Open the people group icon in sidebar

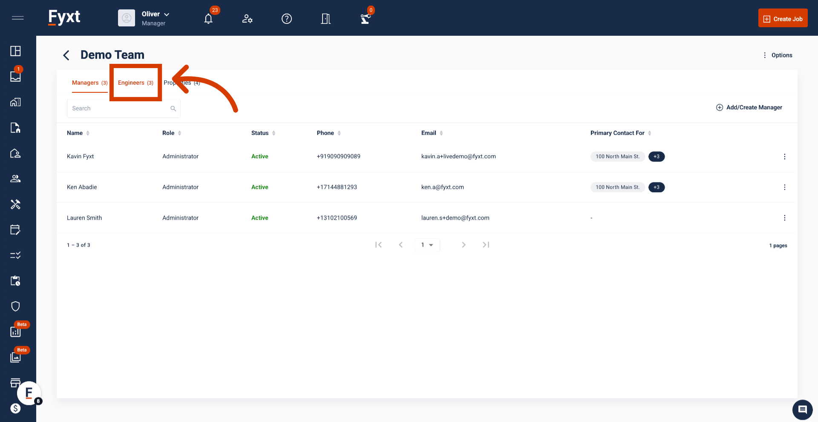coord(15,179)
